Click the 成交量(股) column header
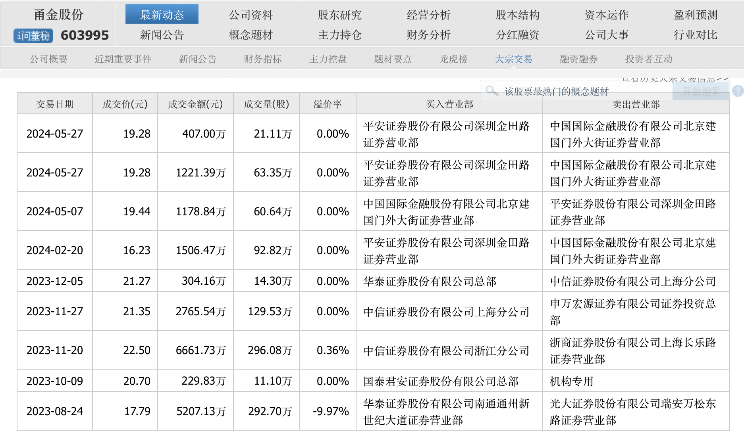 click(266, 104)
